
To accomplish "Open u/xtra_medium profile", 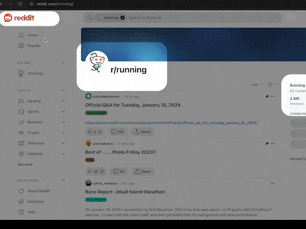I will (105, 183).
